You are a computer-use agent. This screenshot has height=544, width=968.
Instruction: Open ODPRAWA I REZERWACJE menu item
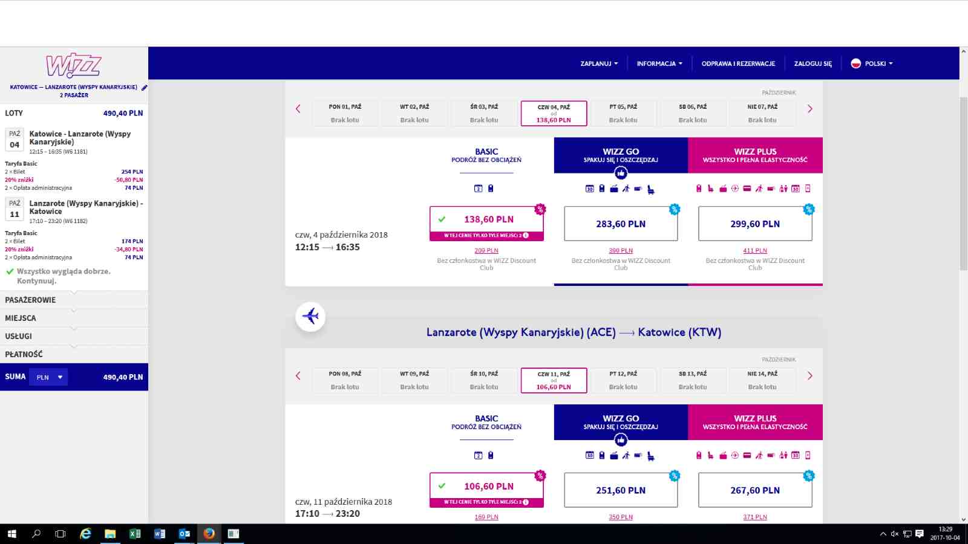pyautogui.click(x=738, y=63)
